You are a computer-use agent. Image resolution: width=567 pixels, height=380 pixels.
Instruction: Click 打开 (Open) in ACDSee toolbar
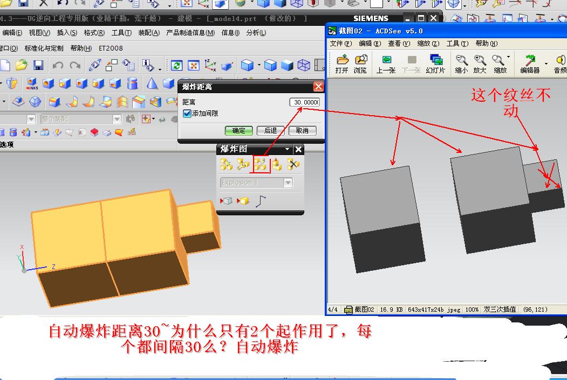[341, 64]
